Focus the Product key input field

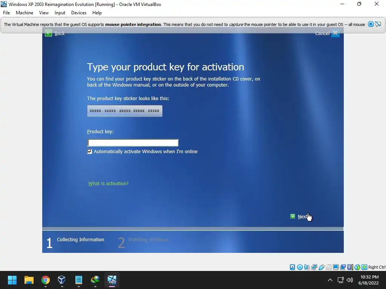coord(133,143)
